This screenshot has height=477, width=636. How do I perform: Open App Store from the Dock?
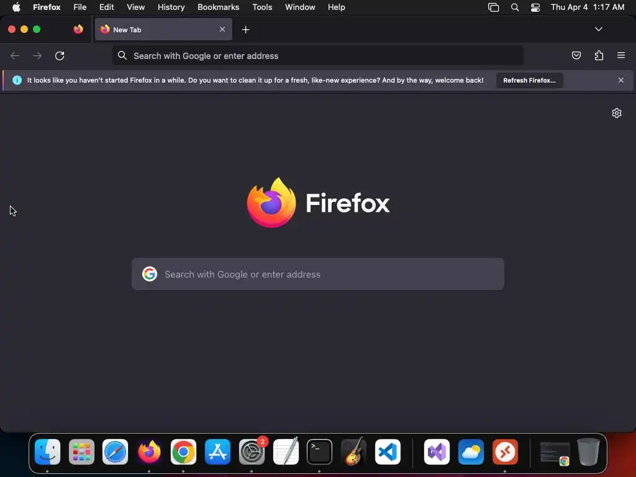point(217,452)
